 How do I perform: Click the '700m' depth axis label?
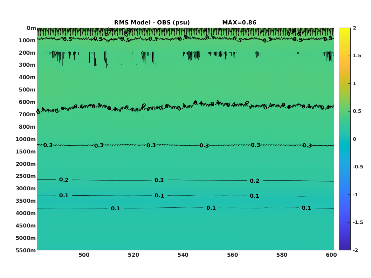click(x=27, y=114)
